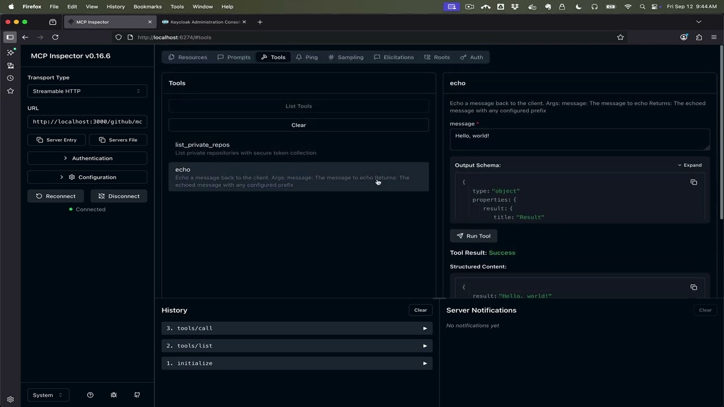Click the Servers File copy button
Image resolution: width=724 pixels, height=407 pixels.
[118, 140]
